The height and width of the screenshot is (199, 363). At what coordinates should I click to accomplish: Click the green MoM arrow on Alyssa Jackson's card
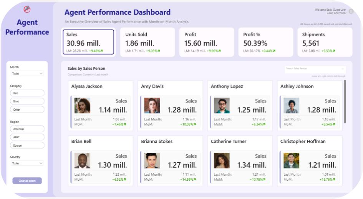[x=125, y=124]
